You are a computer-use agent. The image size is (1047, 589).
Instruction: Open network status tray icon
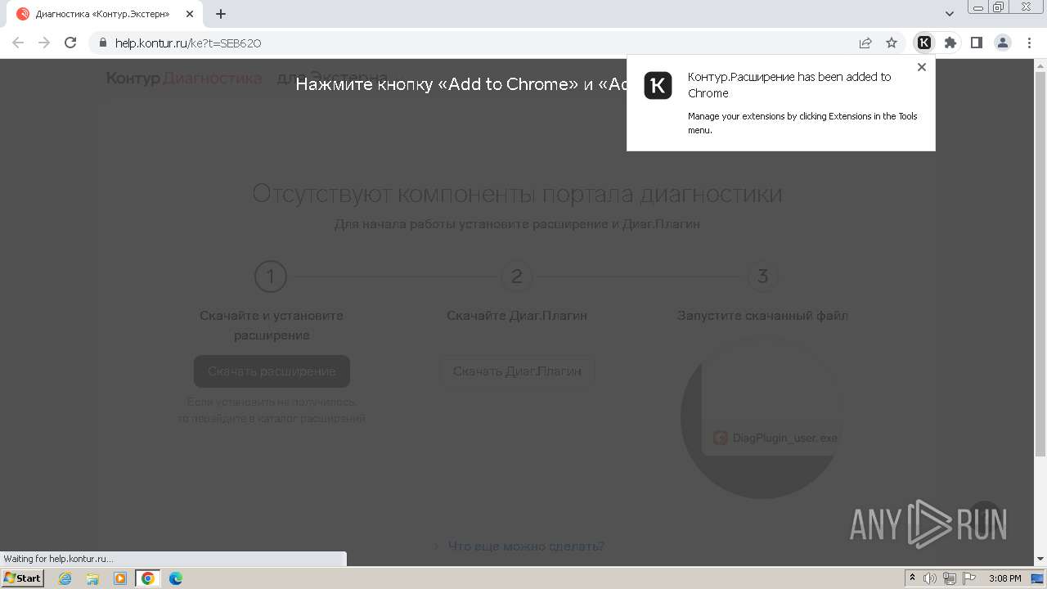point(949,578)
